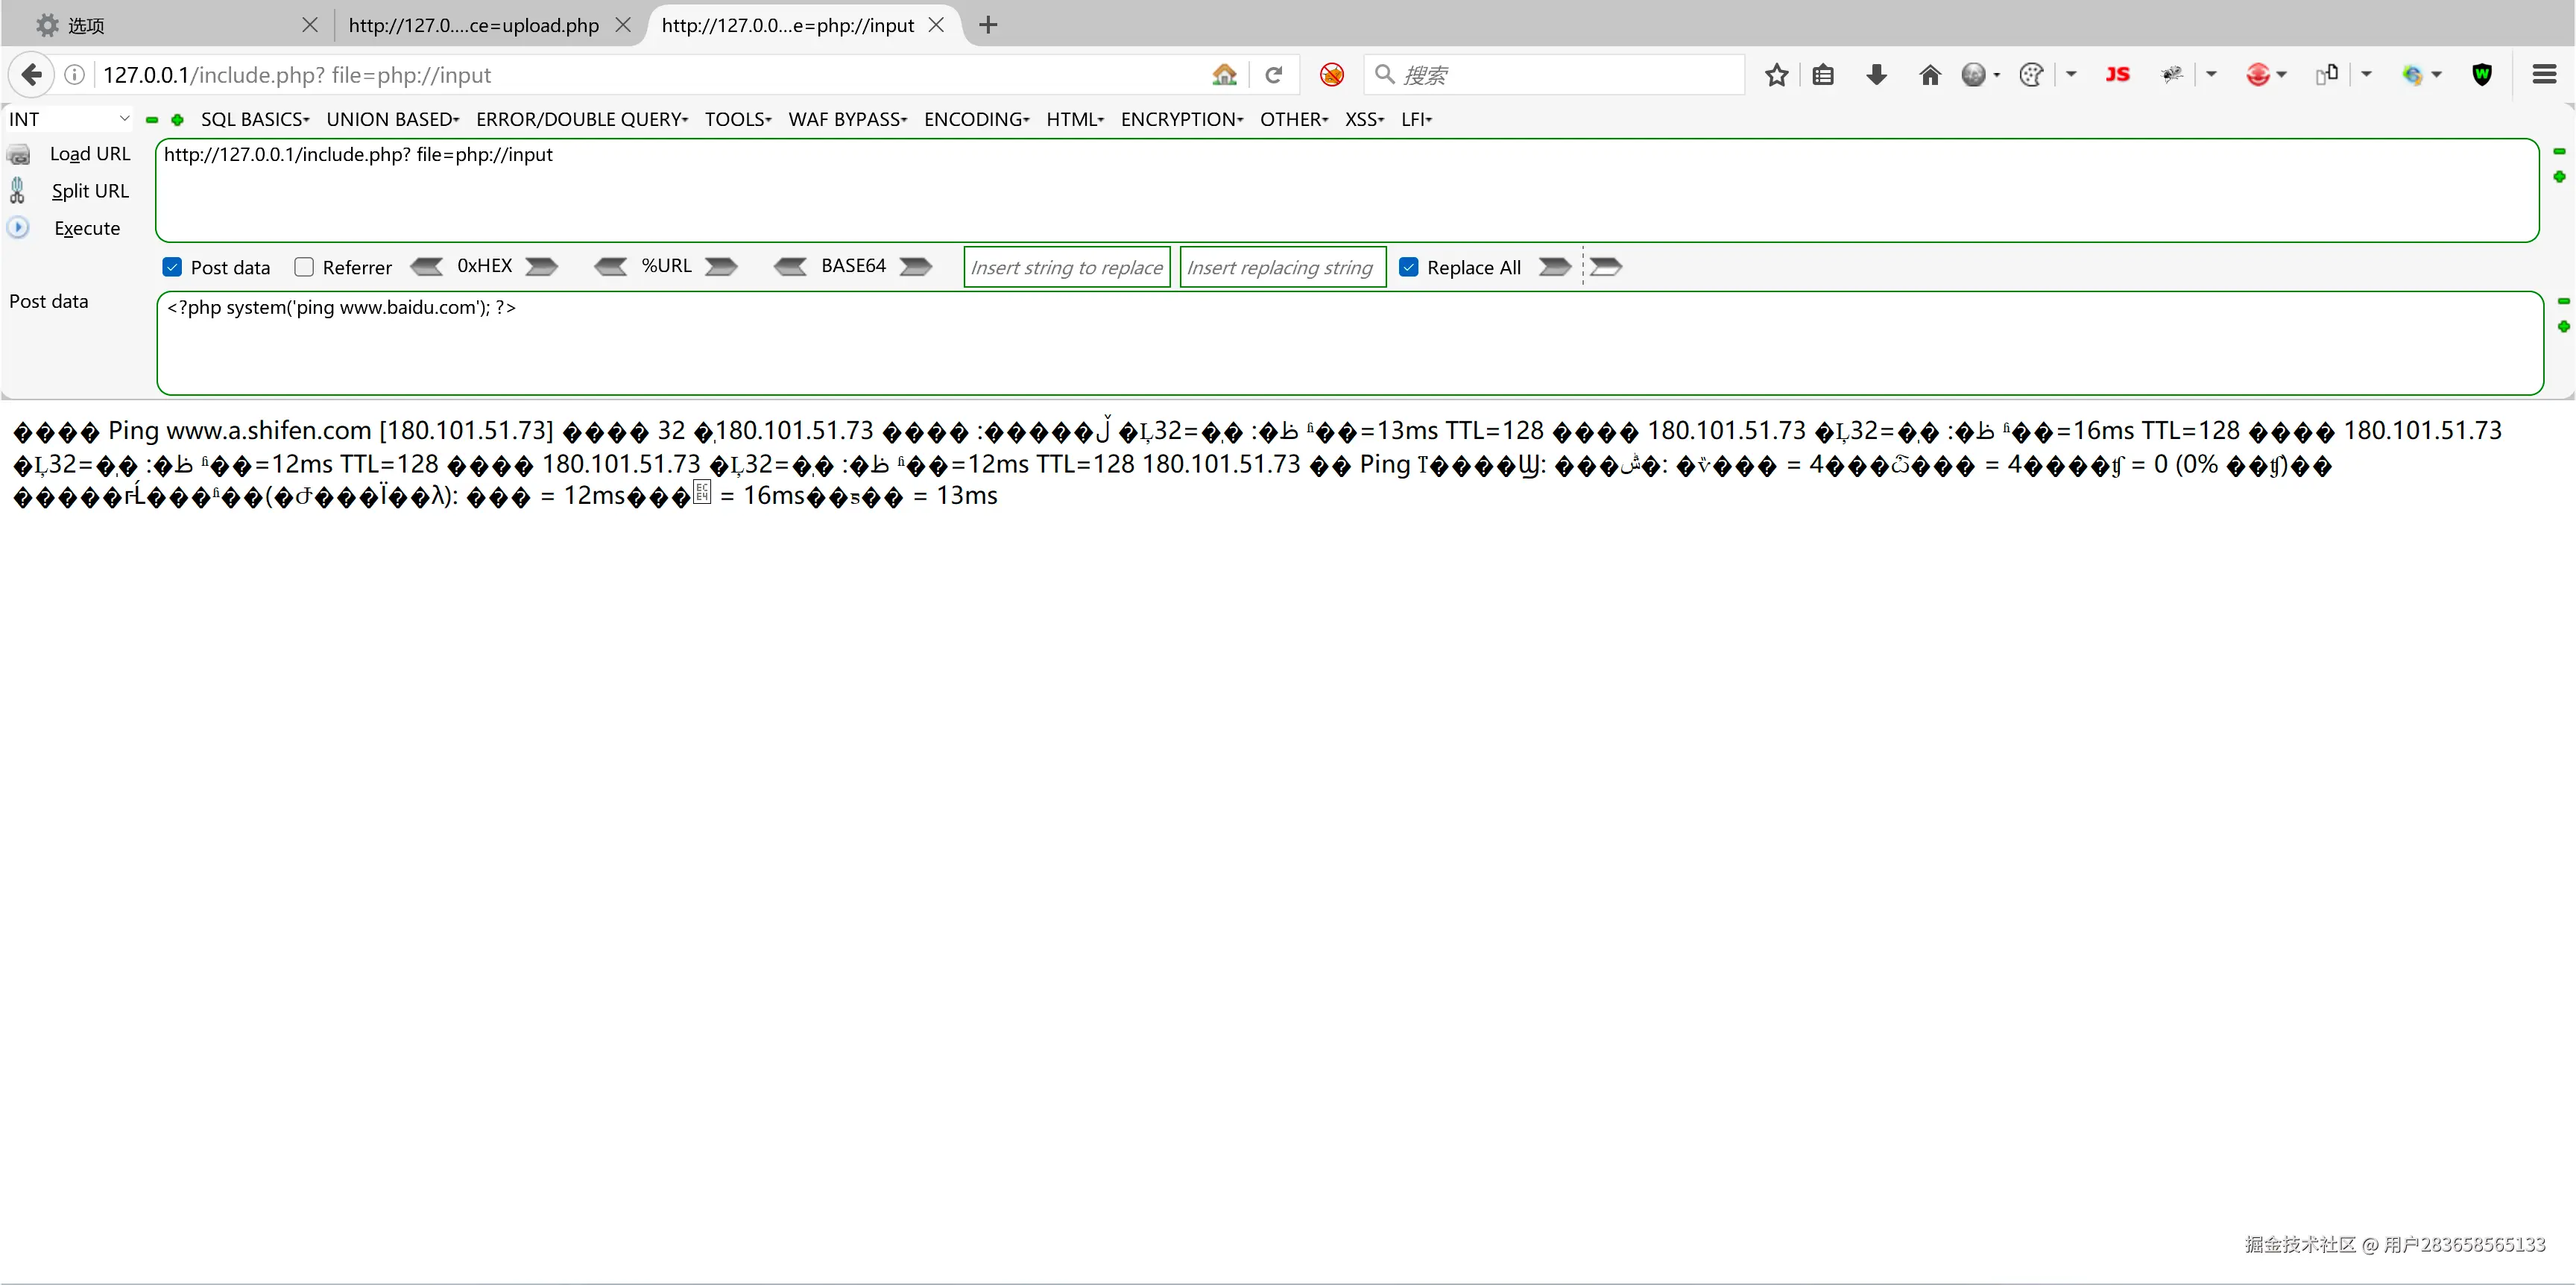Switch to the upload.php tab
Viewport: 2576px width, 1285px height.
point(473,25)
